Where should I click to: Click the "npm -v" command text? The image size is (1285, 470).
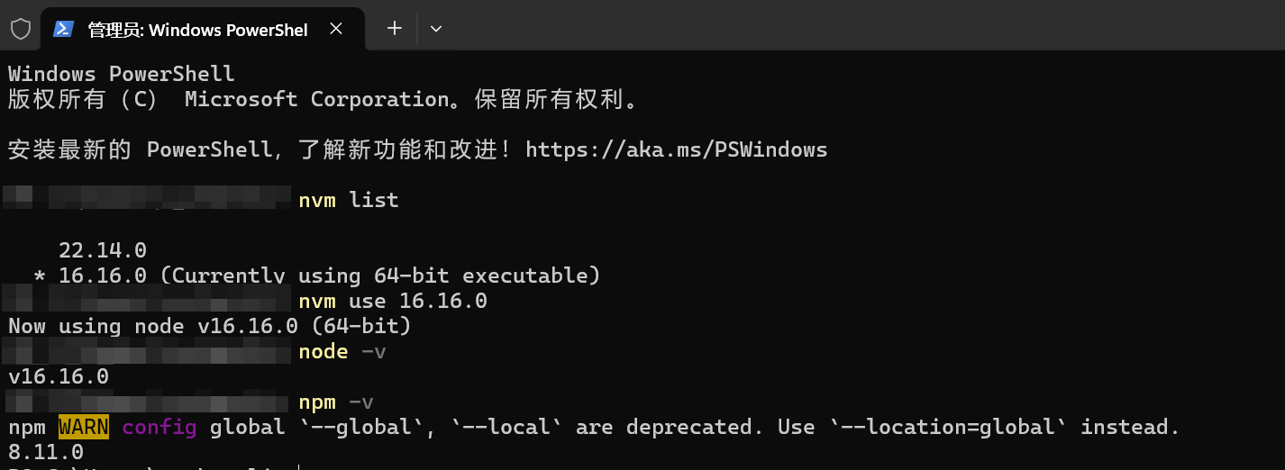(x=335, y=402)
